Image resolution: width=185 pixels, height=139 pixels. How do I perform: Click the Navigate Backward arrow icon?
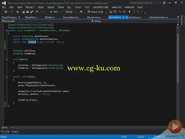click(x=6, y=12)
